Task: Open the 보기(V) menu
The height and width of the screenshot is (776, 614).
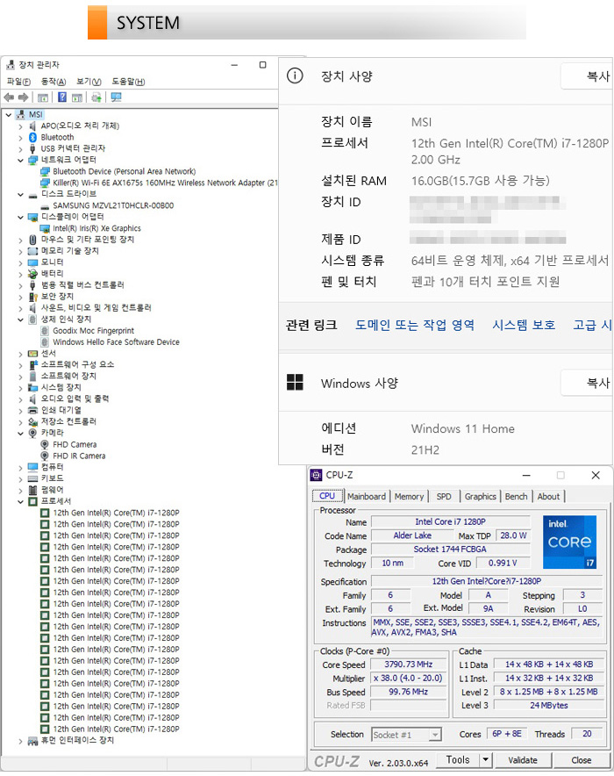Action: coord(89,81)
